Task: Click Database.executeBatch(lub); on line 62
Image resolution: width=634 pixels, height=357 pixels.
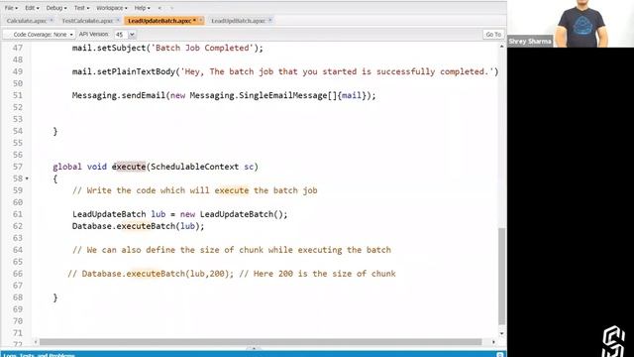Action: [x=139, y=226]
